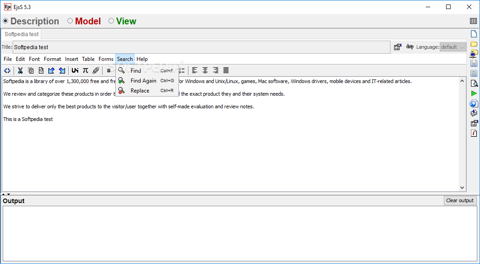Justify the text
Viewport: 480px width, 264px height.
point(226,70)
